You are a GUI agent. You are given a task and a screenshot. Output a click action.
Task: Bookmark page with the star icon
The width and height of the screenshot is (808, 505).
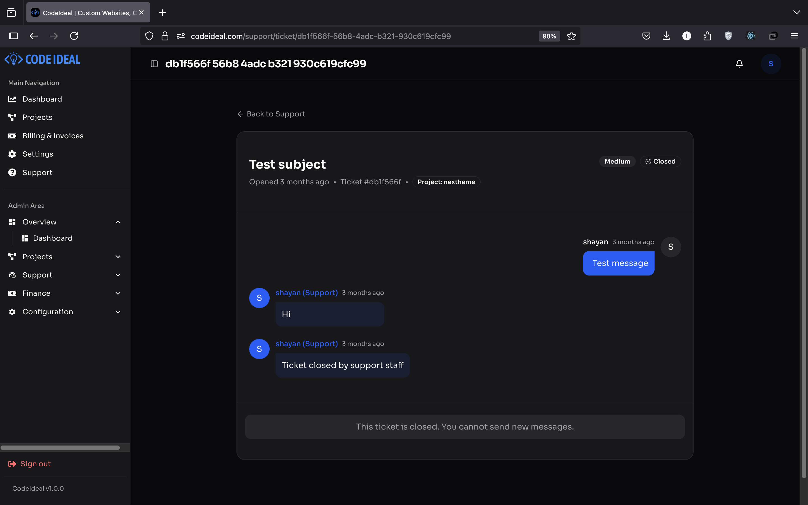click(x=571, y=36)
